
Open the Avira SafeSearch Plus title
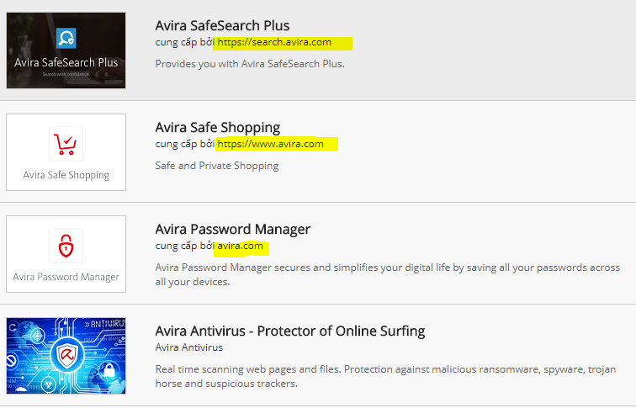pos(222,25)
